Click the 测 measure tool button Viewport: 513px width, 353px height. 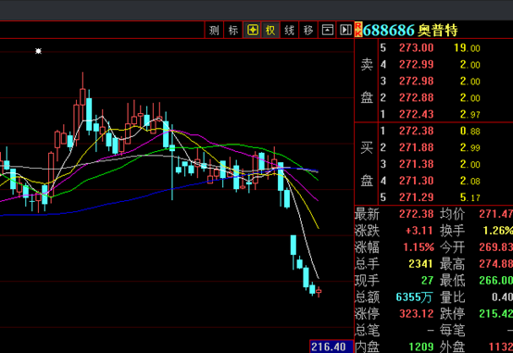click(214, 31)
